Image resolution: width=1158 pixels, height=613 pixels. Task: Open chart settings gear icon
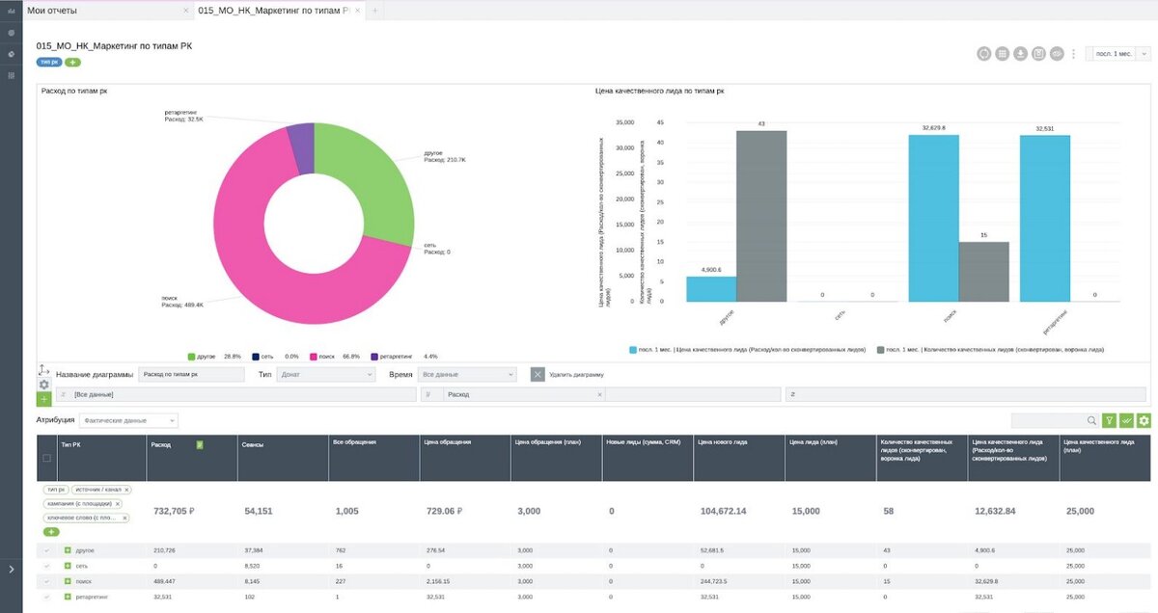(x=44, y=385)
